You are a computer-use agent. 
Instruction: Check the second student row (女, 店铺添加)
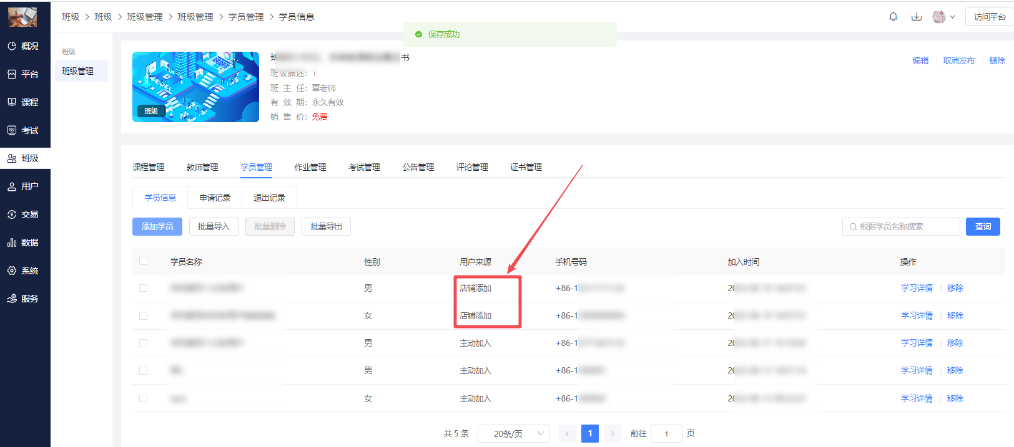[144, 315]
